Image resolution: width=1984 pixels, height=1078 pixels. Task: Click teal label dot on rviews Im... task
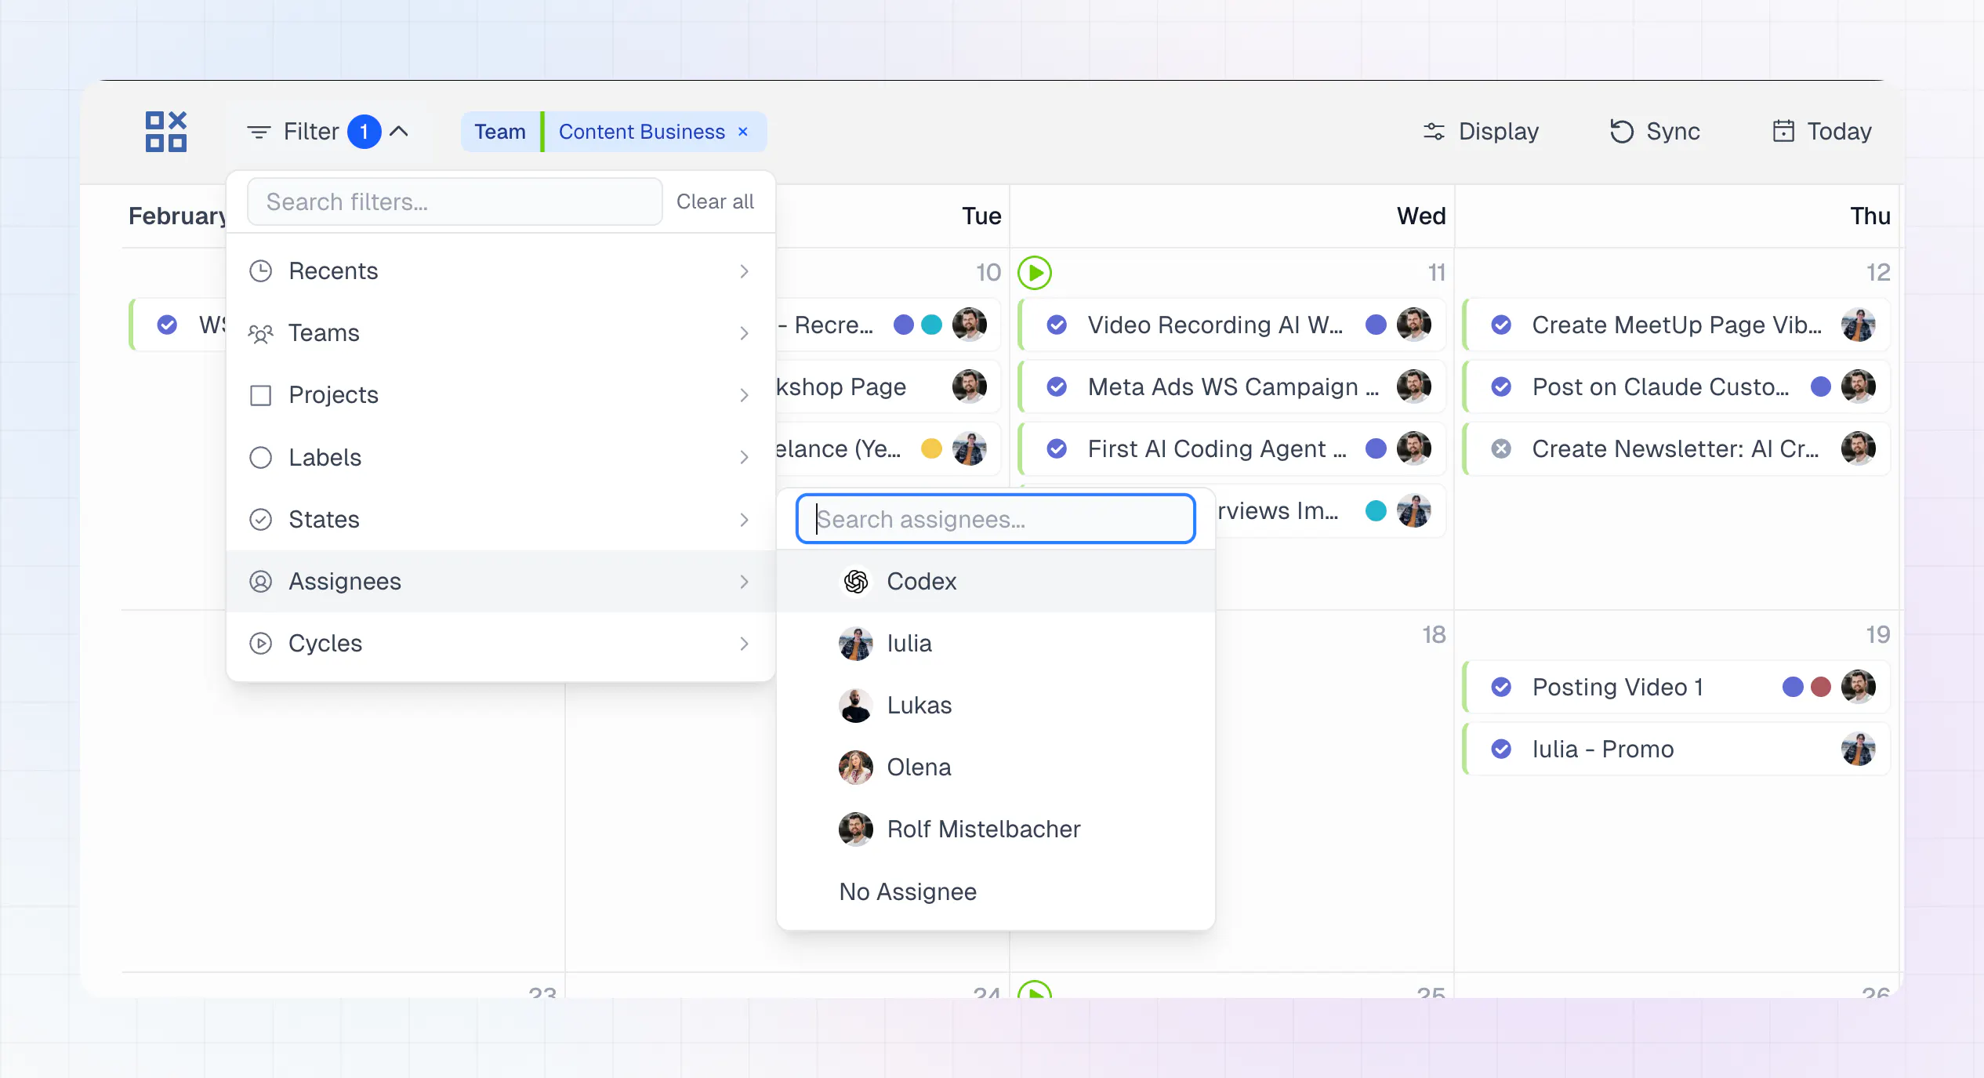[x=1376, y=510]
